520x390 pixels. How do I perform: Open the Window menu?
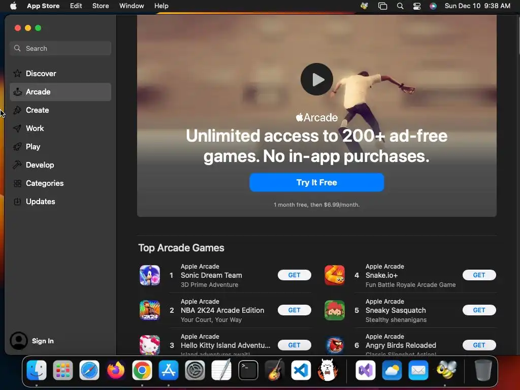132,6
